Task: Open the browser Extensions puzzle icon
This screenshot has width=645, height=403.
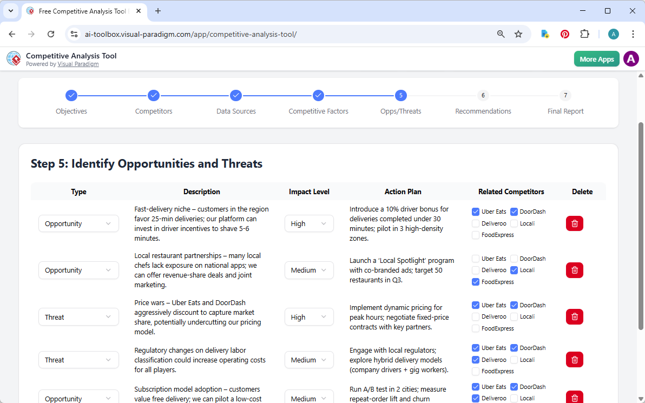Action: tap(584, 34)
